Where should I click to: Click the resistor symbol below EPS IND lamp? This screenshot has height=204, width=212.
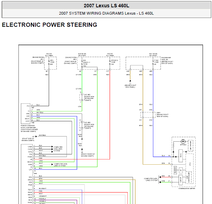point(173,146)
